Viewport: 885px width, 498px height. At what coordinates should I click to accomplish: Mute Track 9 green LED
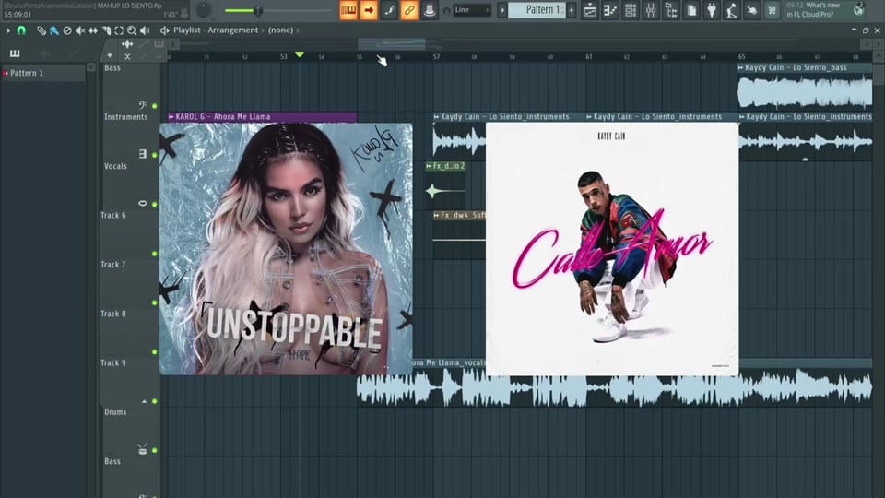155,401
